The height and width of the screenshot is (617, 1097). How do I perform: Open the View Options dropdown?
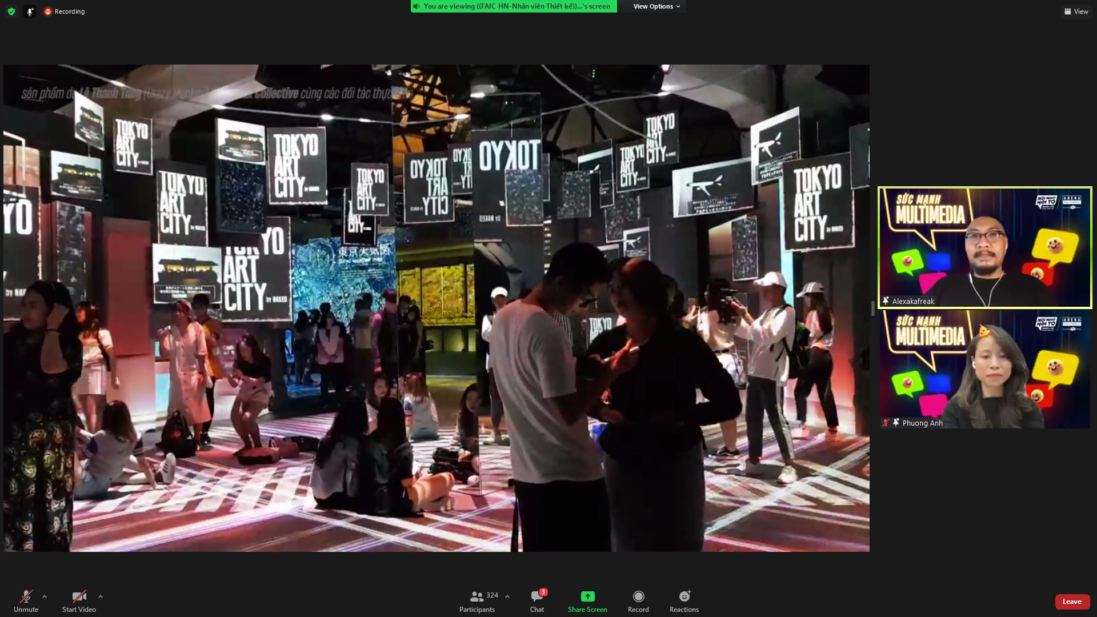(x=656, y=6)
